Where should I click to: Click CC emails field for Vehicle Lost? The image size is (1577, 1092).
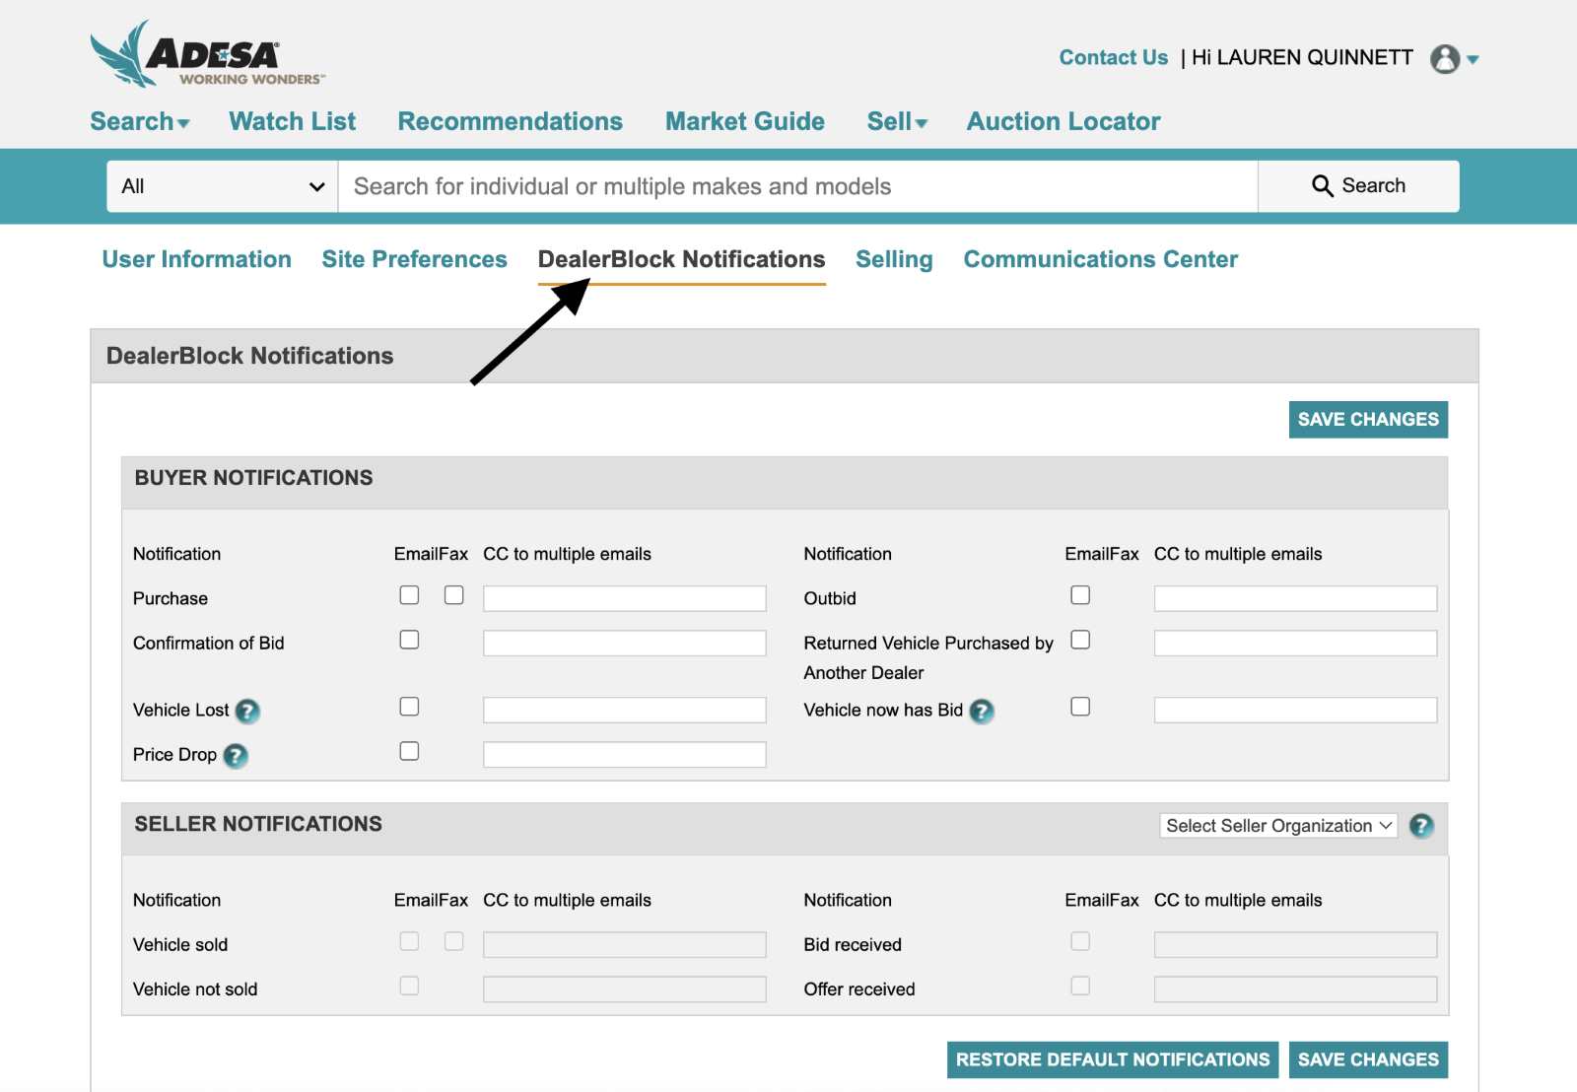tap(625, 710)
